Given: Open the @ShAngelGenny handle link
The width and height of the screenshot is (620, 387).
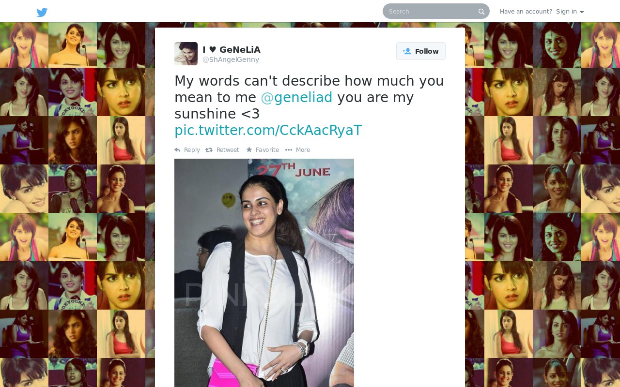Looking at the screenshot, I should [x=231, y=60].
